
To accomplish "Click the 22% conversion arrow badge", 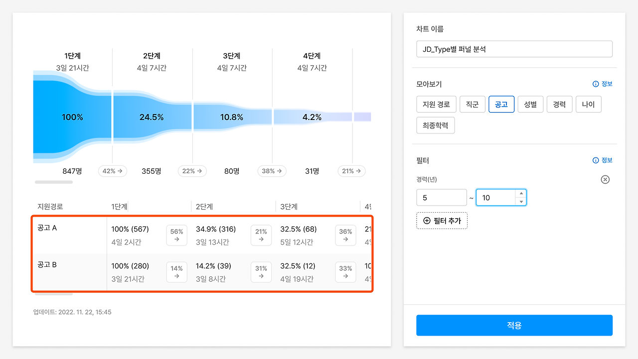I will pyautogui.click(x=192, y=171).
